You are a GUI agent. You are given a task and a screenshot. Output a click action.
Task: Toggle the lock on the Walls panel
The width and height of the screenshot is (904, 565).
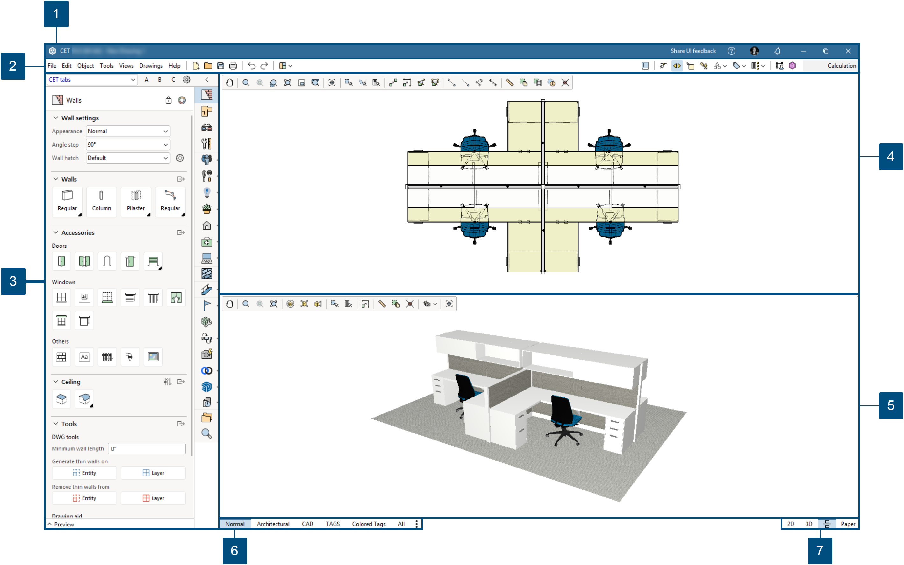point(168,100)
